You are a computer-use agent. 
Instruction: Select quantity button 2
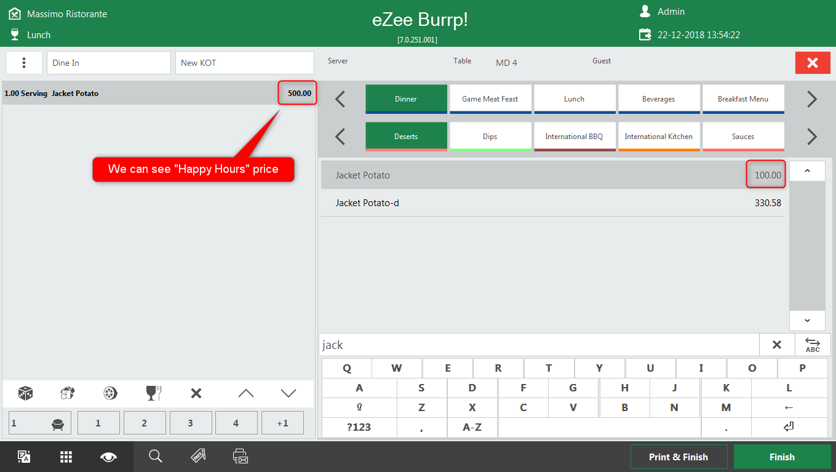(145, 423)
